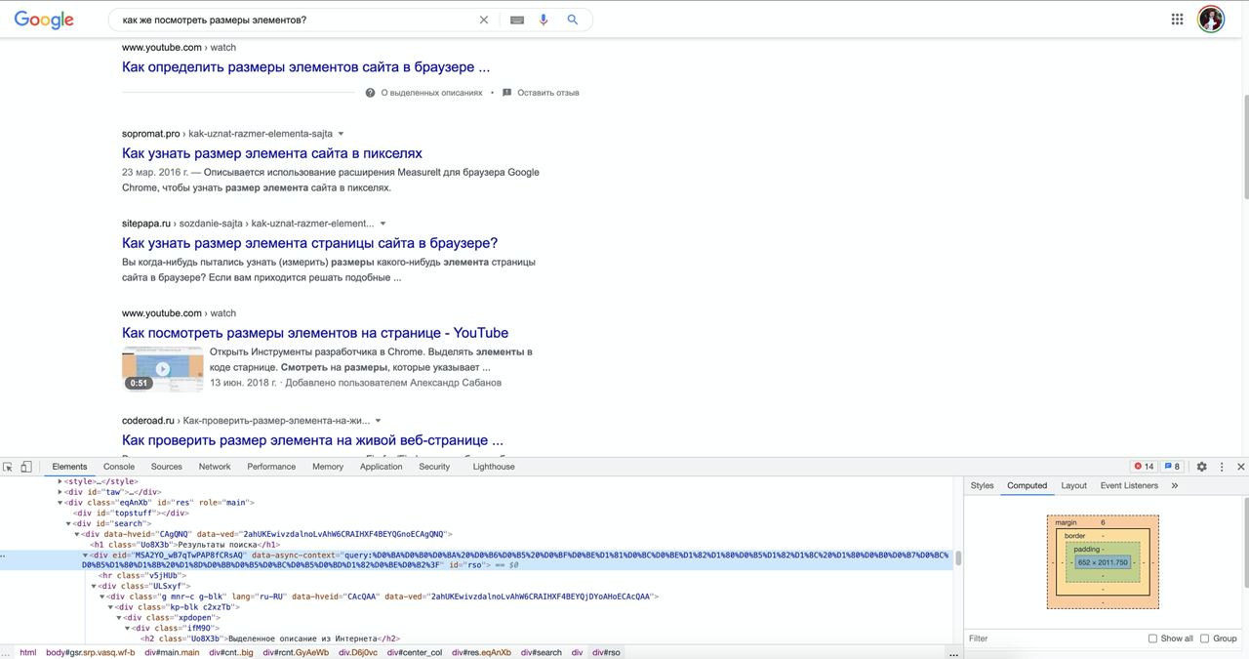The height and width of the screenshot is (659, 1249).
Task: Collapse div class kp-blk c2xzTb node
Action: 111,607
